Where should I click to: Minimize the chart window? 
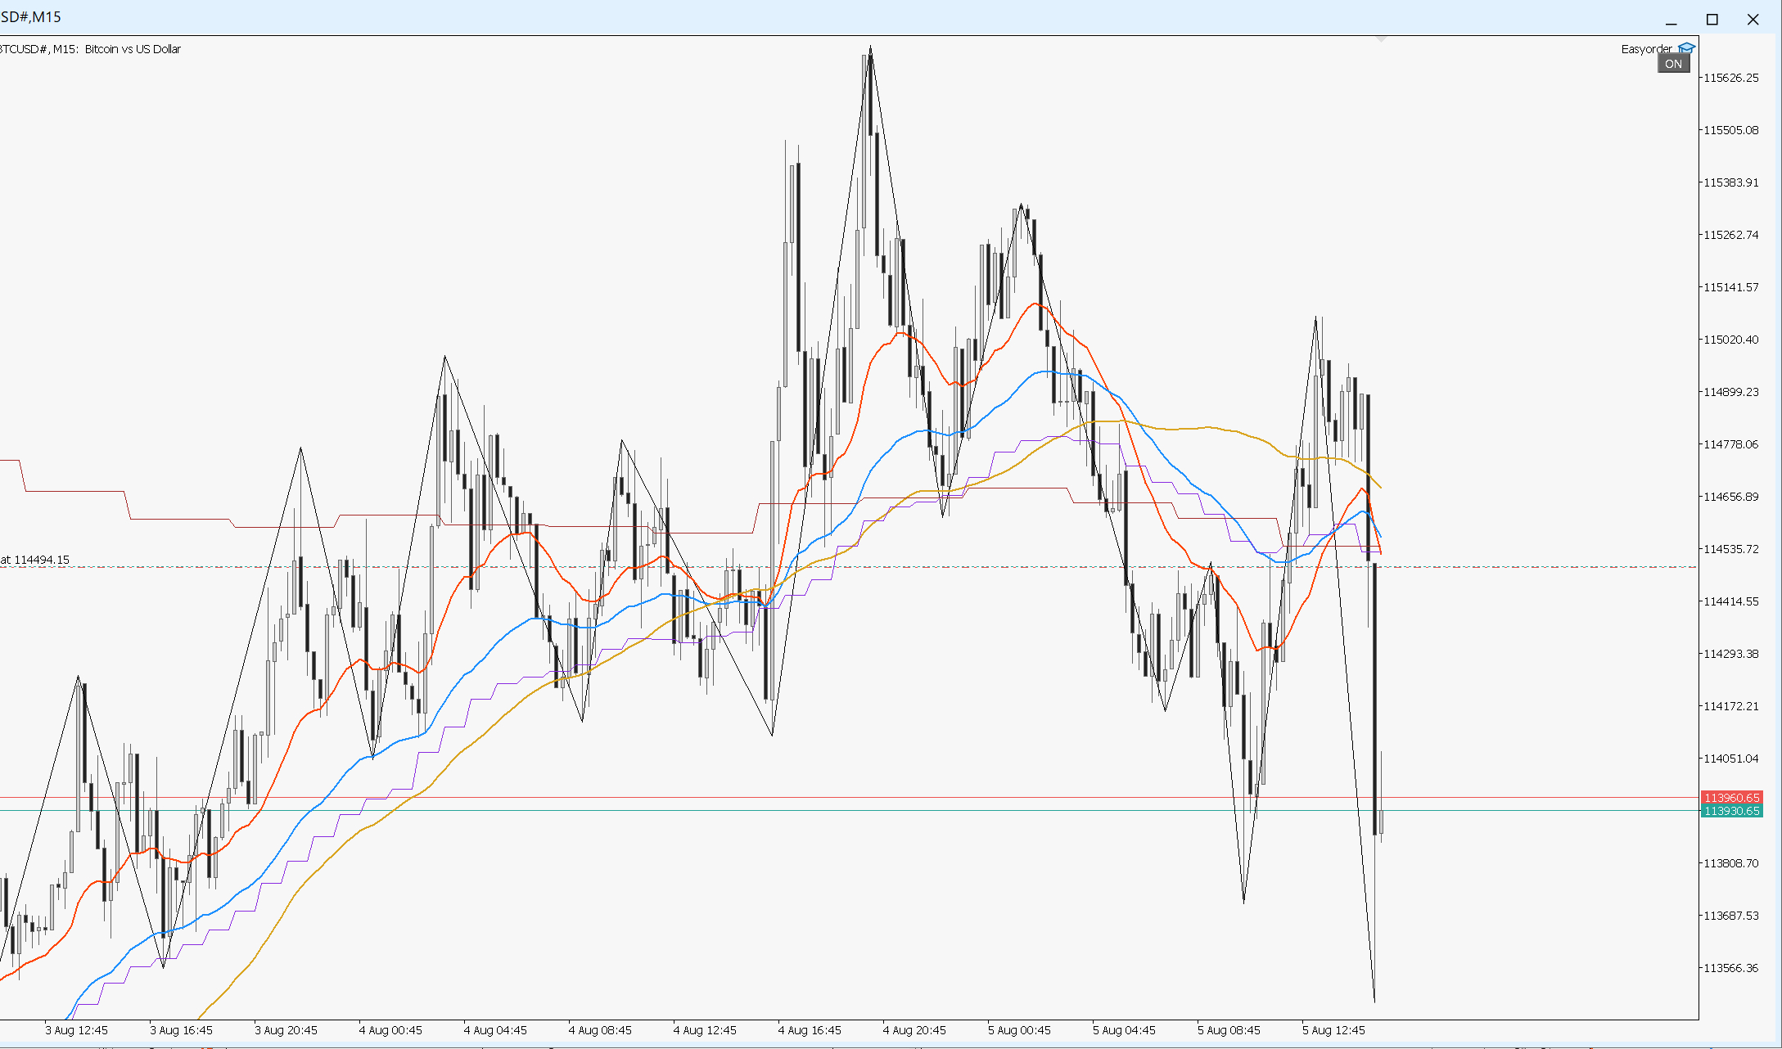[x=1671, y=20]
